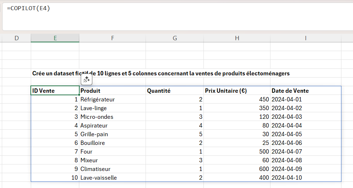
Task: Click the prompt cell starting with 'Crée un dataset'
Action: 55,74
